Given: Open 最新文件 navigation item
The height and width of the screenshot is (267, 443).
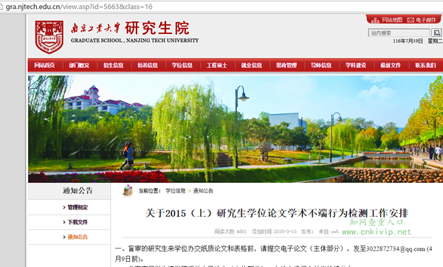Looking at the screenshot, I should 391,66.
